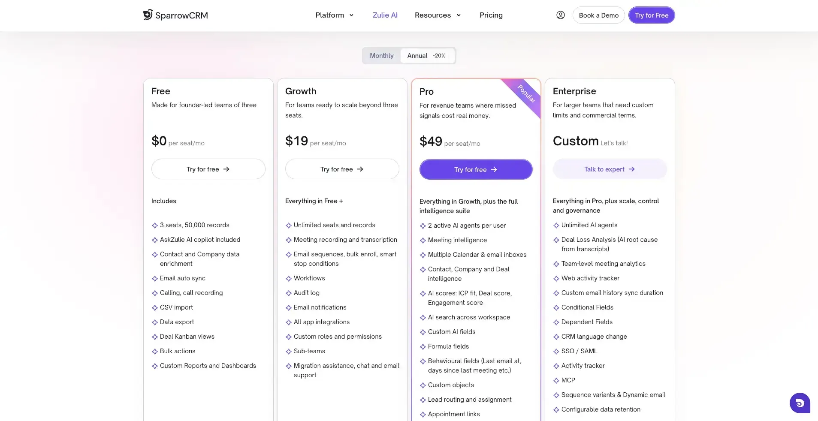818x421 pixels.
Task: Start Free plan with Try for free
Action: (x=208, y=169)
